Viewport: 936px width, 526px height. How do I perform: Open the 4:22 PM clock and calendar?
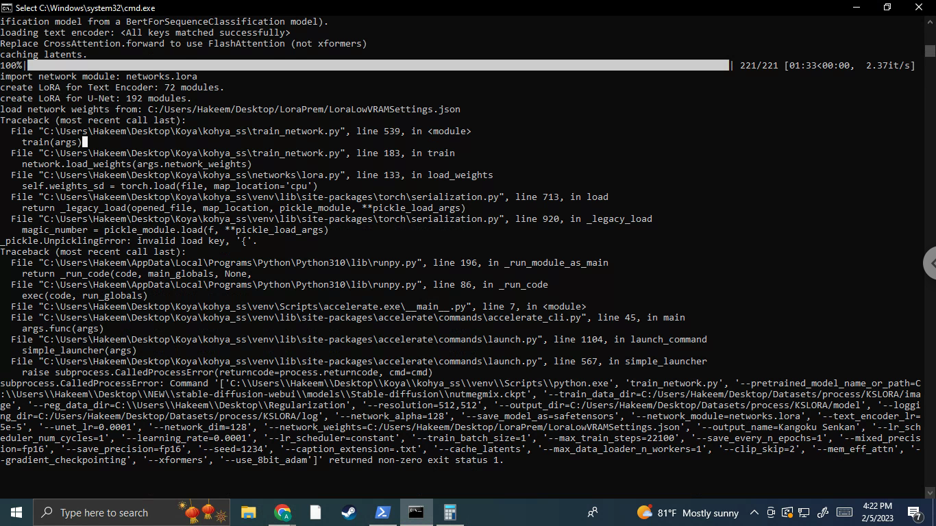pyautogui.click(x=877, y=512)
